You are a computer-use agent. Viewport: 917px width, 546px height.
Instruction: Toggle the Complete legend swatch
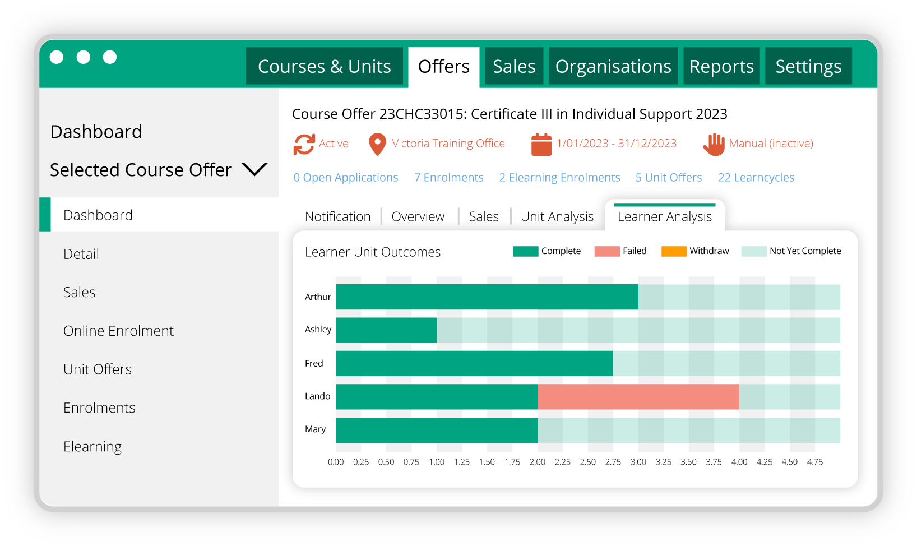[x=526, y=251]
